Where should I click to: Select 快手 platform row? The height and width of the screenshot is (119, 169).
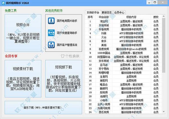(x=123, y=41)
